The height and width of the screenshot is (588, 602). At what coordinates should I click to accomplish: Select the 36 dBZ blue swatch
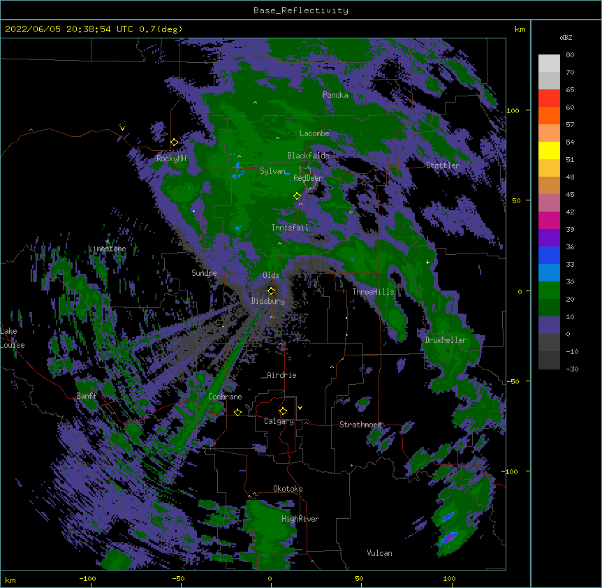549,255
